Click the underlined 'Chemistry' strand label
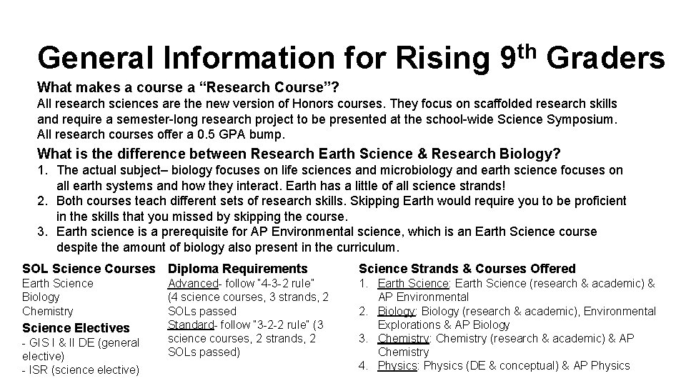The width and height of the screenshot is (686, 386). click(x=404, y=338)
